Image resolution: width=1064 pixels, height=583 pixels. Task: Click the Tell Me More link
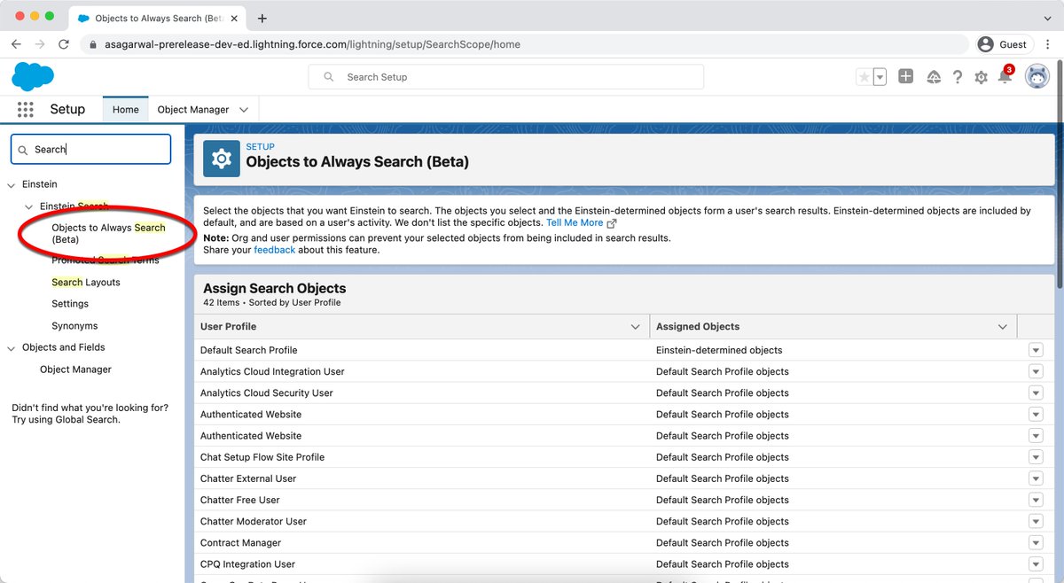[x=575, y=222]
